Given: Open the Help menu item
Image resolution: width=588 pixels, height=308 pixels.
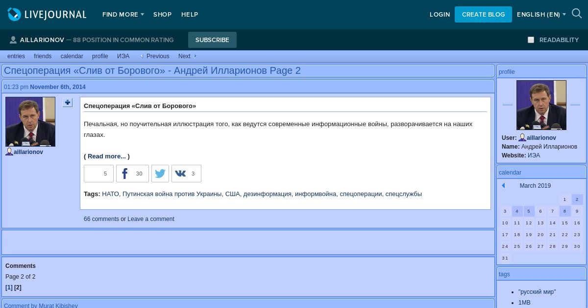Looking at the screenshot, I should pos(190,15).
